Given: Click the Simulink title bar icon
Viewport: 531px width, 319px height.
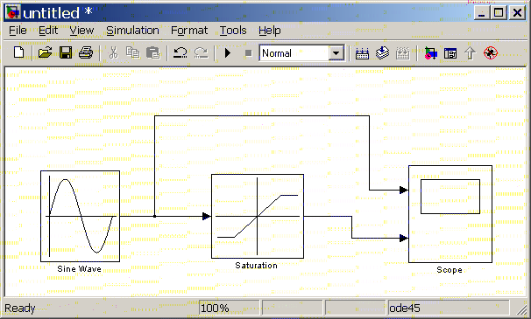Looking at the screenshot, I should click(x=13, y=13).
